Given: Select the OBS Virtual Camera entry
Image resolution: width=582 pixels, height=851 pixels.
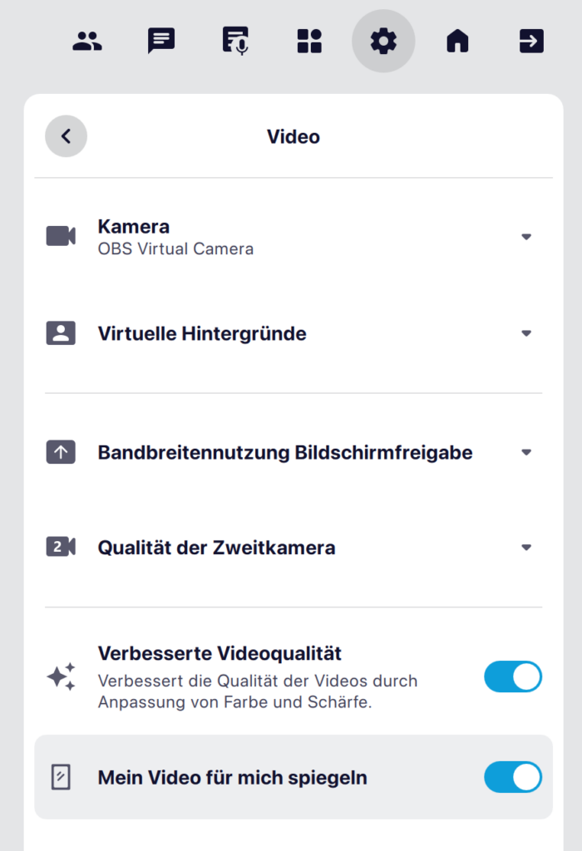Looking at the screenshot, I should pyautogui.click(x=176, y=248).
